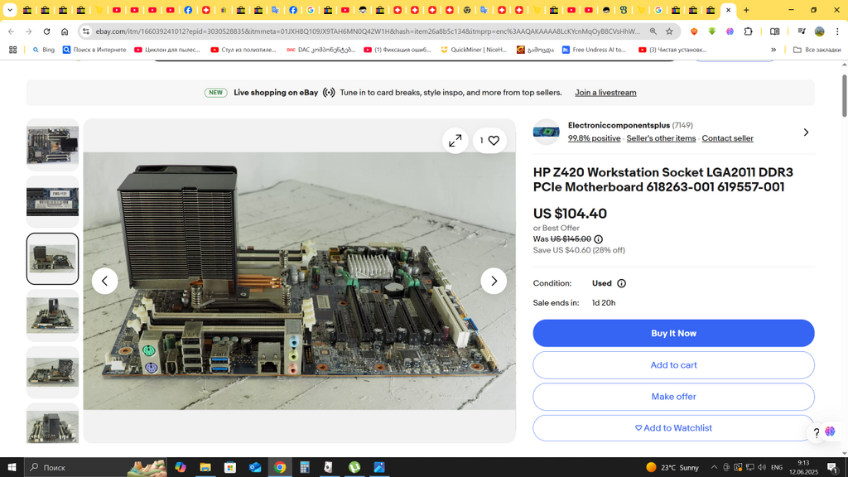This screenshot has height=477, width=848.
Task: Open Seller's other items link
Action: point(661,138)
